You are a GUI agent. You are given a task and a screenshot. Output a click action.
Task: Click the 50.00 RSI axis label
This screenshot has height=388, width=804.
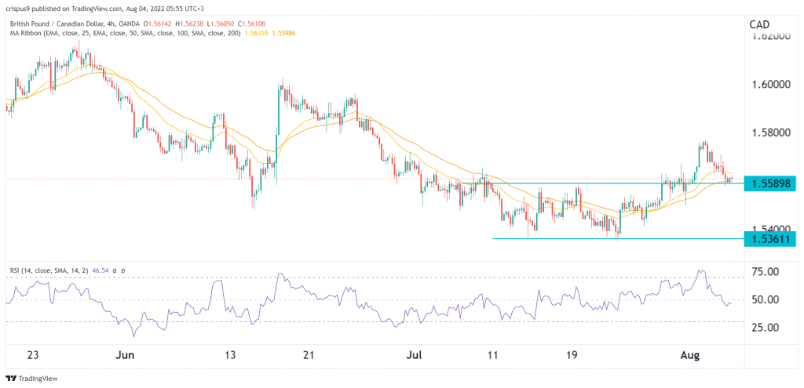coord(765,299)
